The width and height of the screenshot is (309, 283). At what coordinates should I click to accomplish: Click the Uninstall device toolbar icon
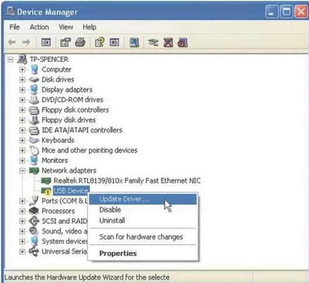coord(182,43)
